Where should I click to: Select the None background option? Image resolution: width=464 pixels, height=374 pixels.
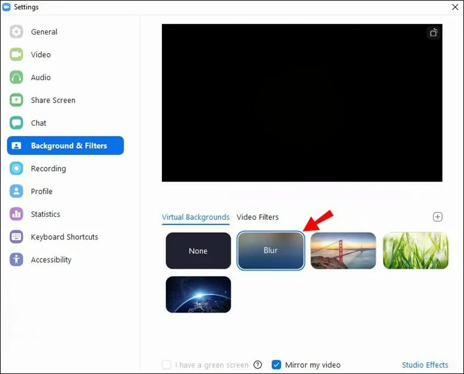coord(198,251)
